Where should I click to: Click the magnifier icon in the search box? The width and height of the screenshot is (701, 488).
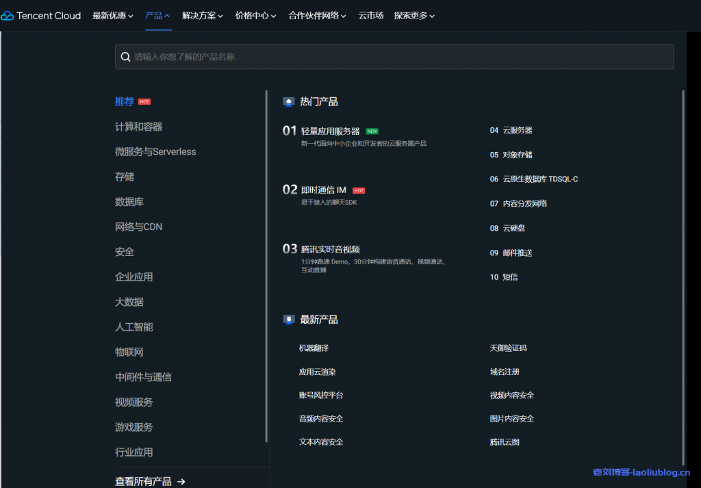pos(125,56)
